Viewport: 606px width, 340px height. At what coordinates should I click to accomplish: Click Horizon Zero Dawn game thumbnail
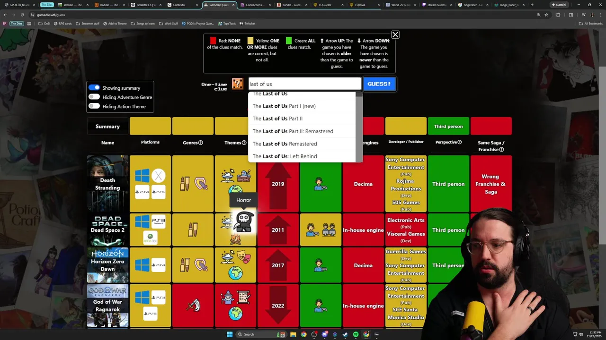[107, 265]
